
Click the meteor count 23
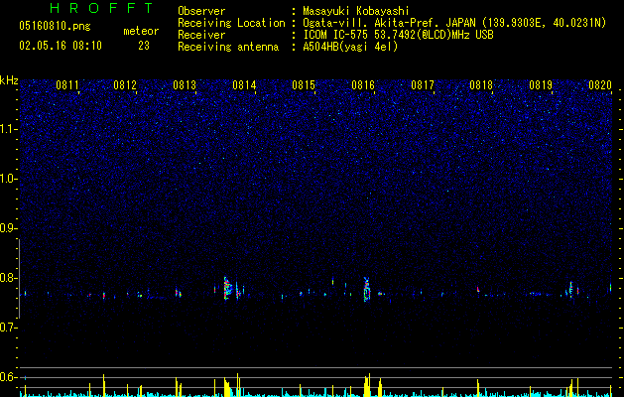144,46
